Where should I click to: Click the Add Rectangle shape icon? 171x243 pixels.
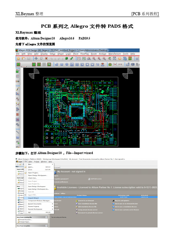[62, 64]
